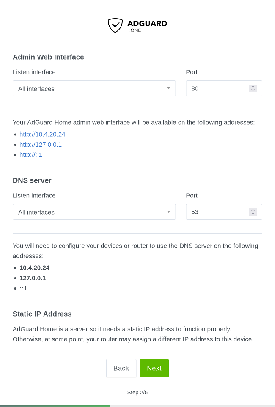Click the Admin port stepper down arrow

coord(253,90)
